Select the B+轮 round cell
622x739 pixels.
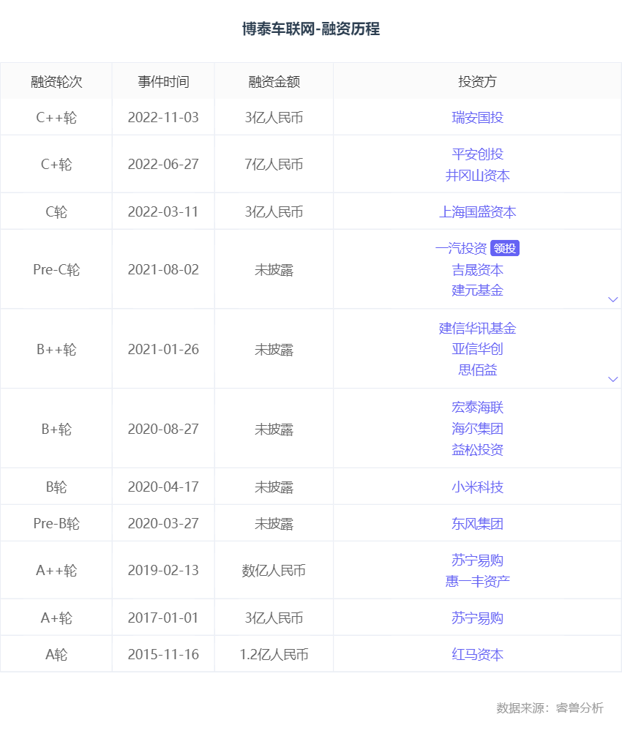tap(56, 429)
